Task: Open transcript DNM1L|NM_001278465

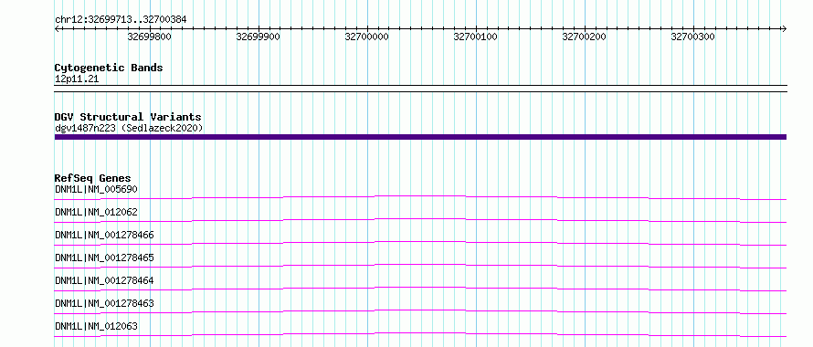Action: tap(104, 258)
